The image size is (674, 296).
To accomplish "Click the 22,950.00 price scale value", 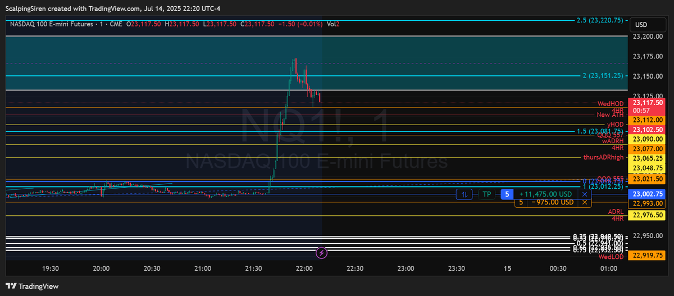I will coord(646,236).
